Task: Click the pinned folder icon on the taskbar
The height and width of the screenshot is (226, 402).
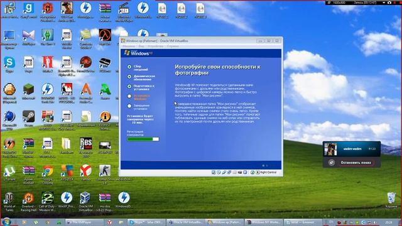Action: [x=121, y=222]
